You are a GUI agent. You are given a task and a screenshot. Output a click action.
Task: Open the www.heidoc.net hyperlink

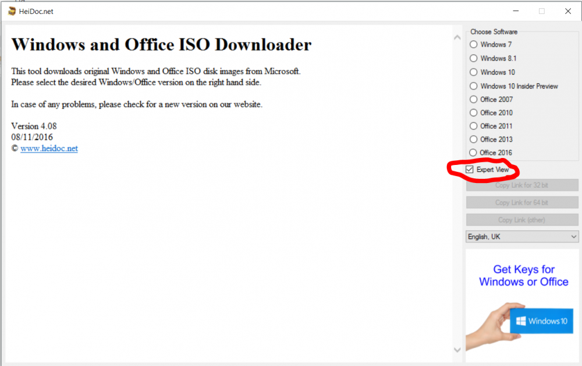point(49,148)
